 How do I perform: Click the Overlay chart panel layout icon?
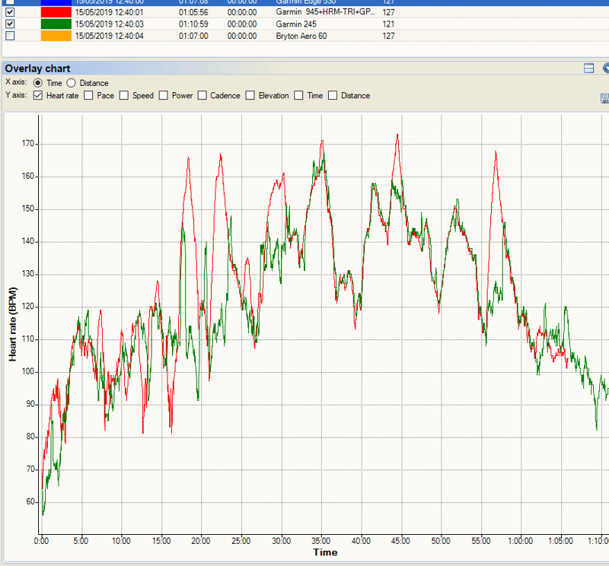click(x=588, y=68)
